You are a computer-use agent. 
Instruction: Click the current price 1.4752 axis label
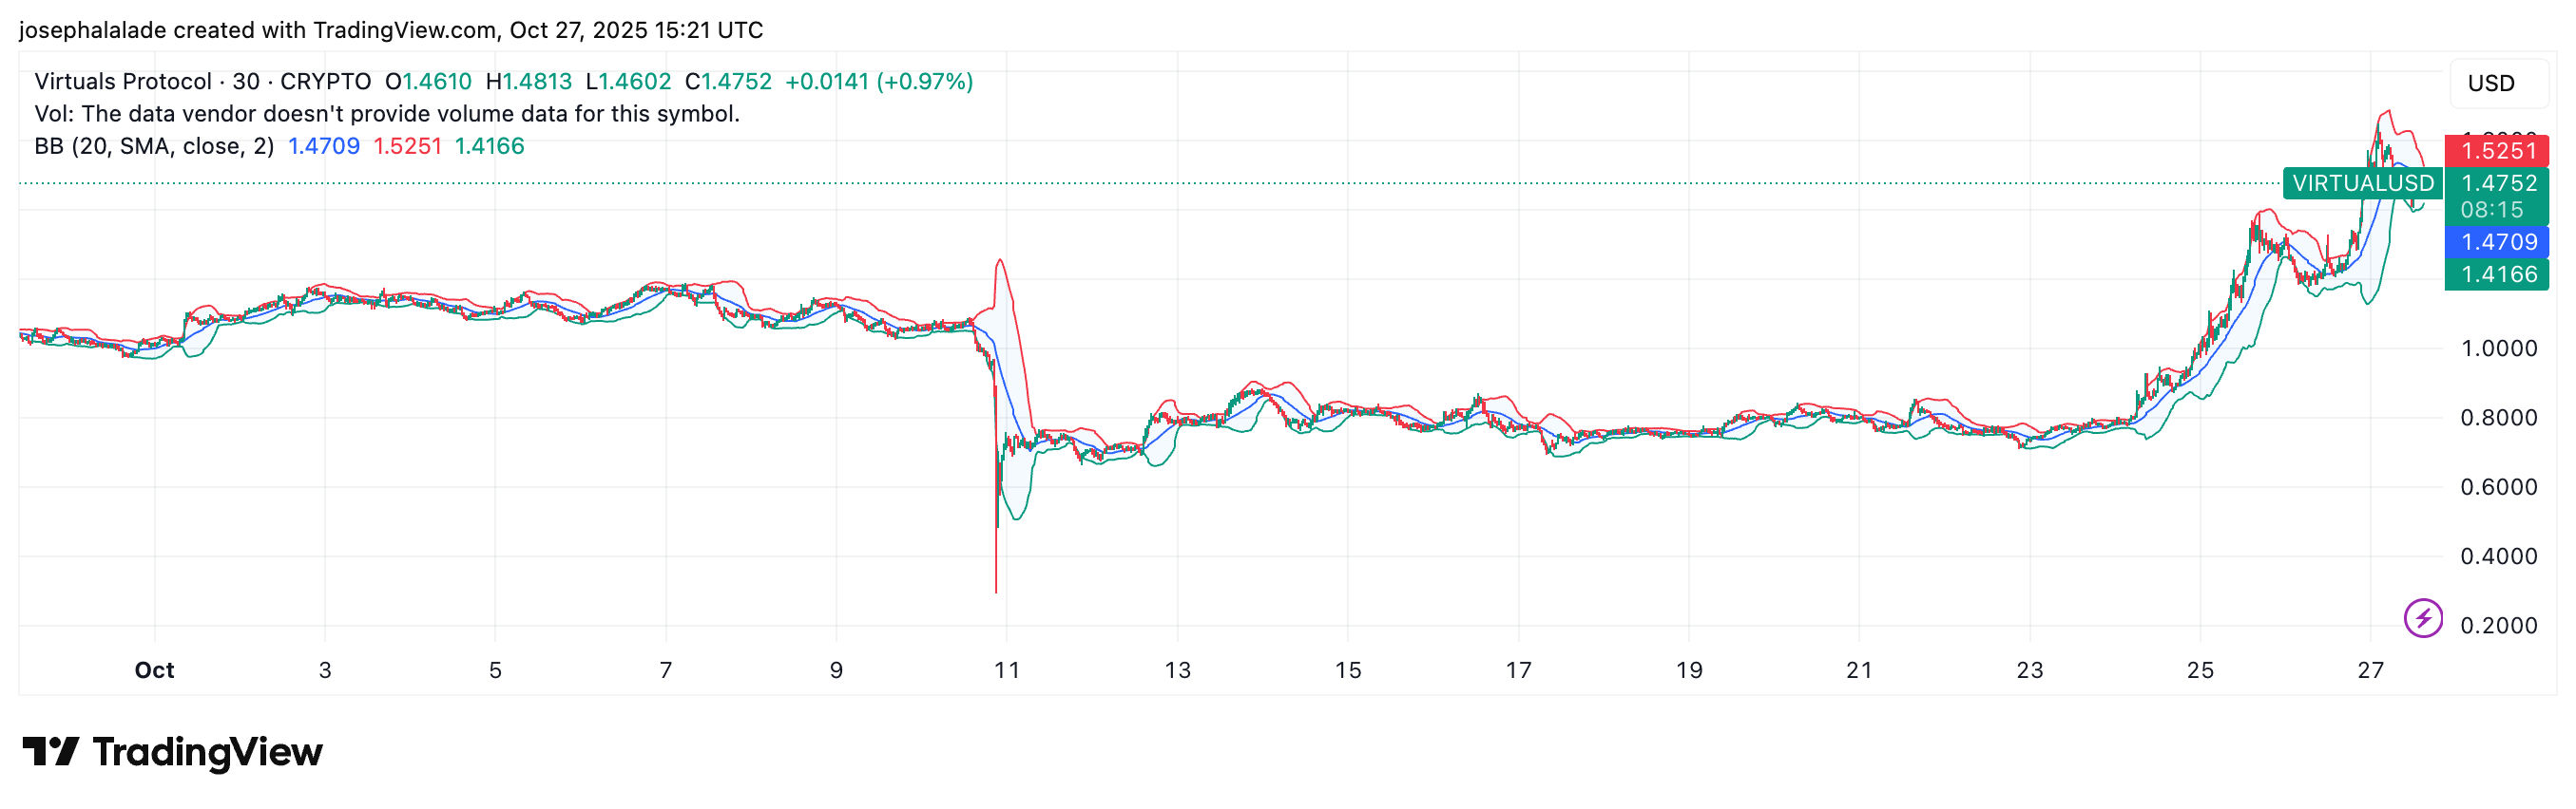[x=2497, y=182]
